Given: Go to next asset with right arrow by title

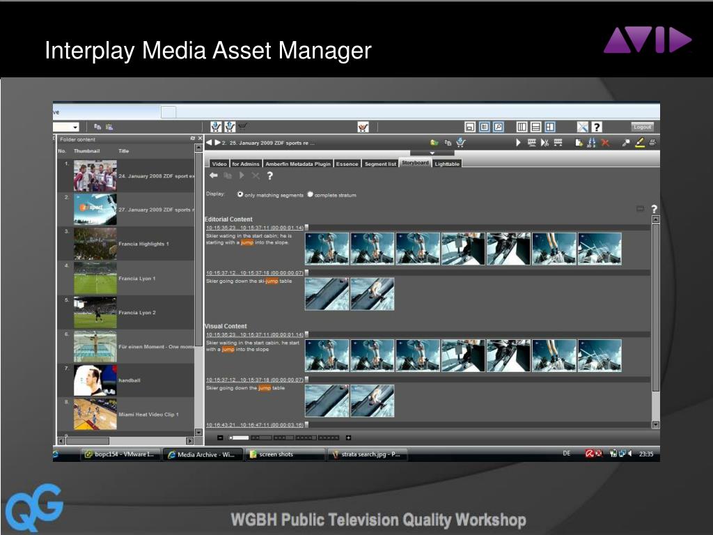Looking at the screenshot, I should (x=218, y=142).
